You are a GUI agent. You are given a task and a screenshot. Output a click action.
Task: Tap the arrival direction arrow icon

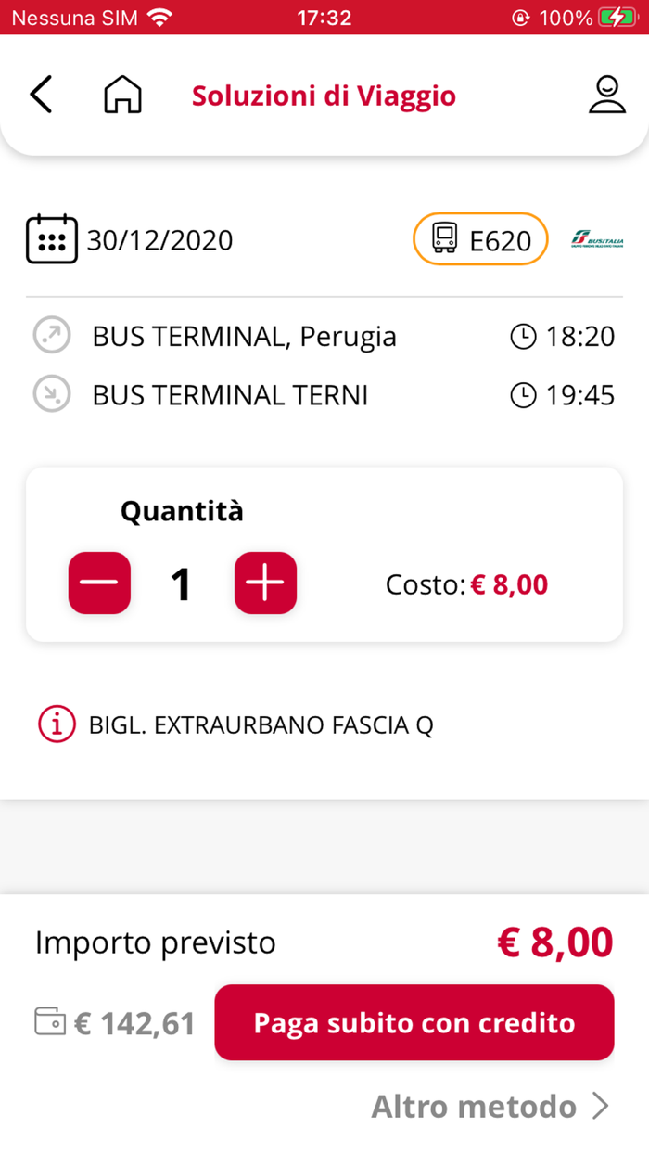(x=52, y=395)
